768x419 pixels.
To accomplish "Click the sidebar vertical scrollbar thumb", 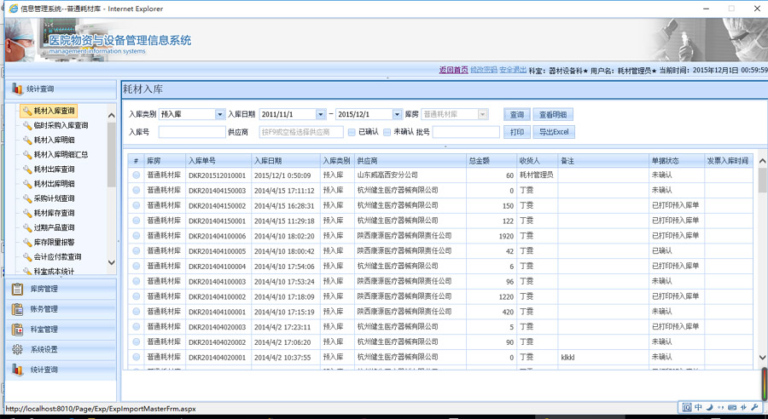I will (111, 154).
